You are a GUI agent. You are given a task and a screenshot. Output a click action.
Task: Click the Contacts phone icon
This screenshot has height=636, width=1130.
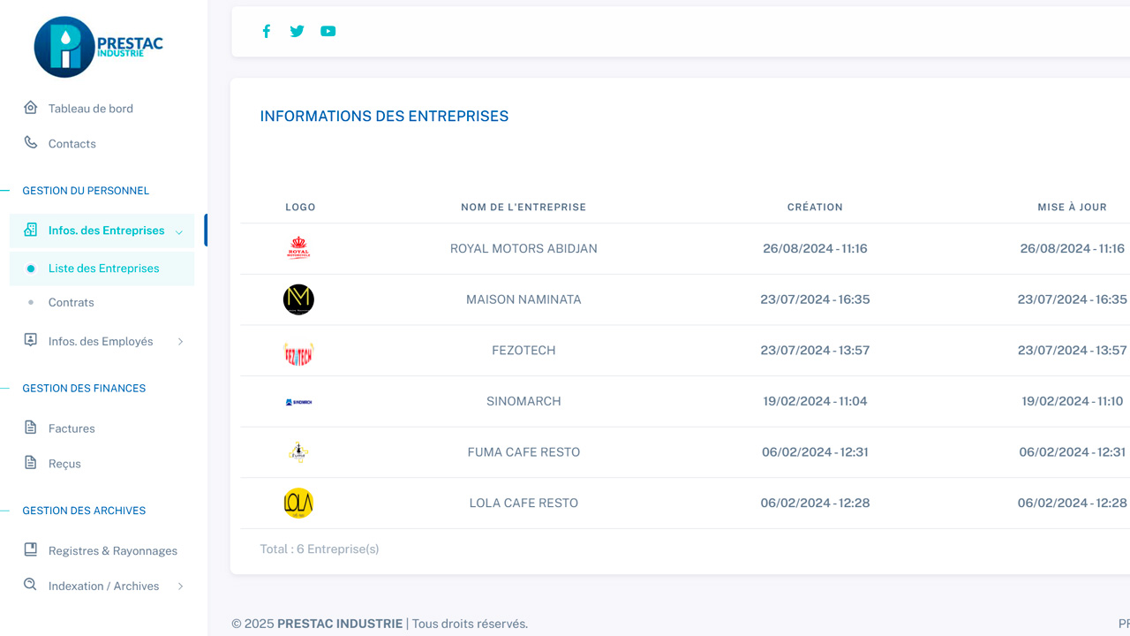pos(31,143)
